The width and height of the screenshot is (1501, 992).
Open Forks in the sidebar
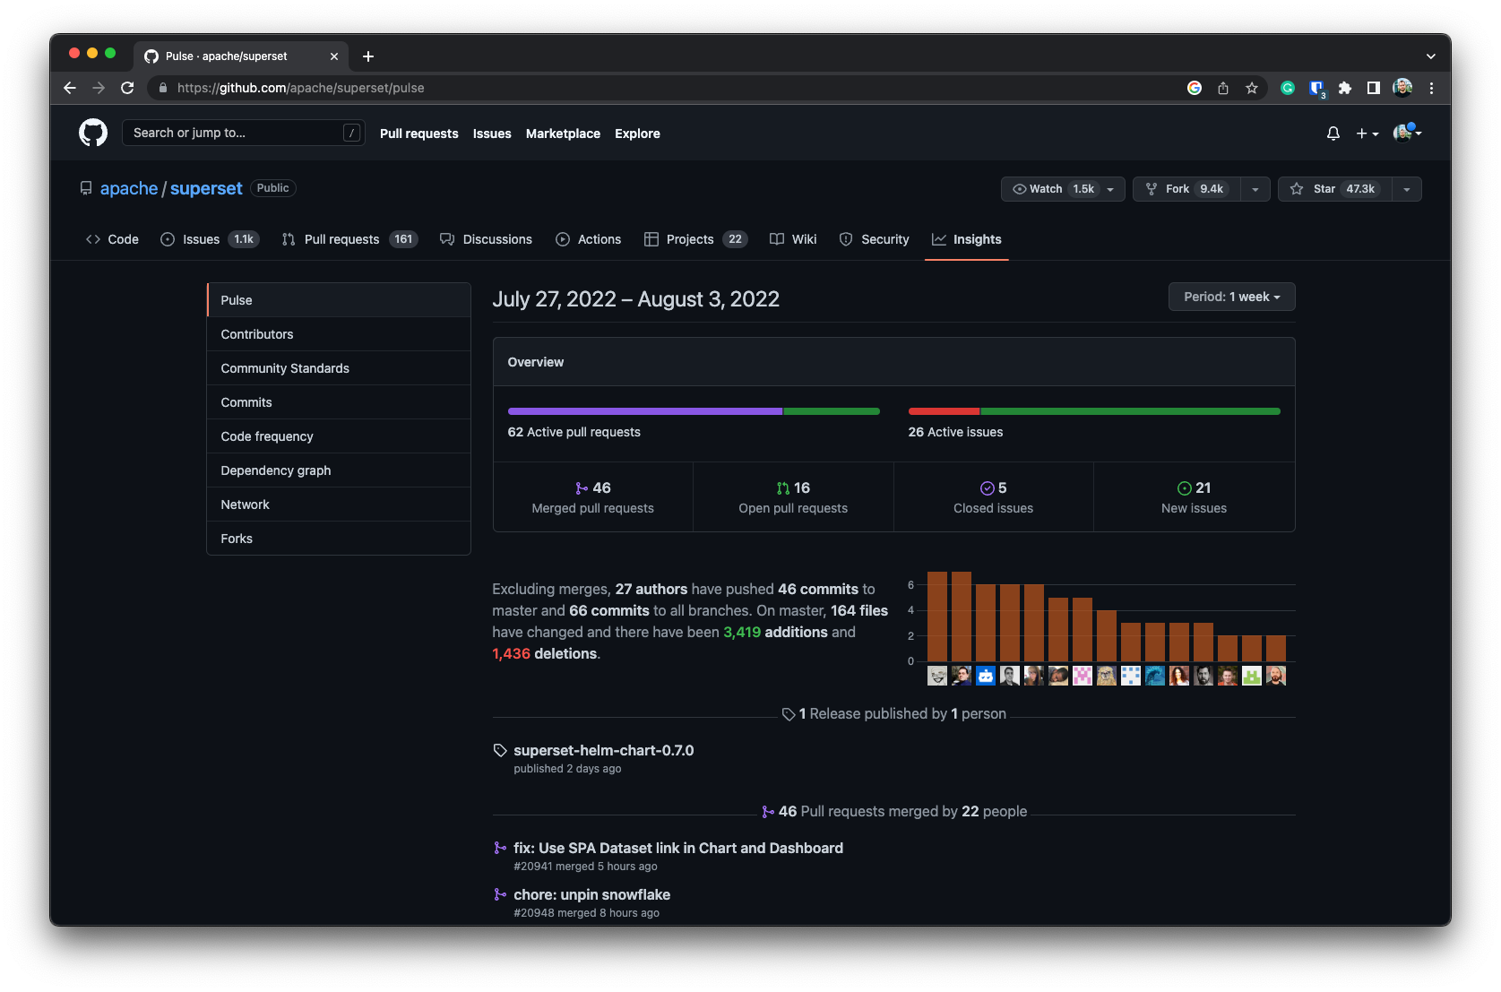pyautogui.click(x=339, y=539)
